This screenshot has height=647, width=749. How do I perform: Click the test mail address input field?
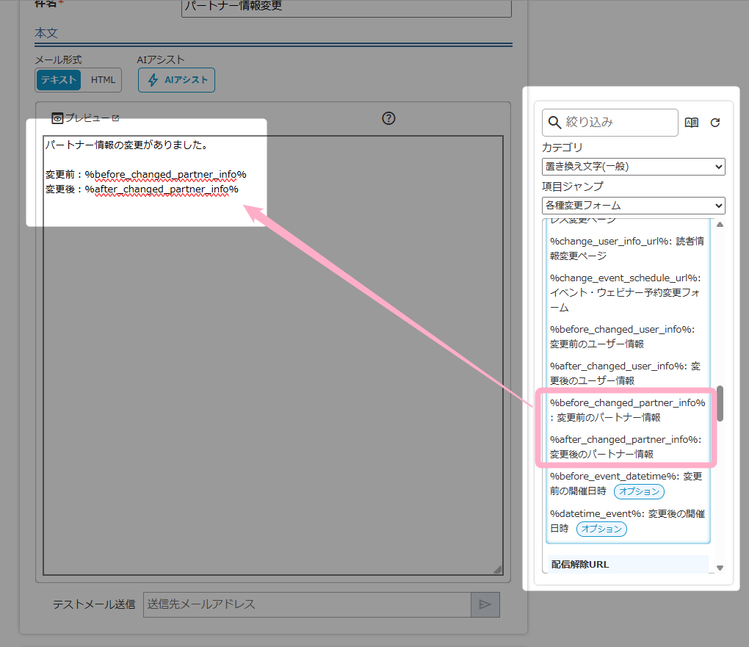pos(306,604)
